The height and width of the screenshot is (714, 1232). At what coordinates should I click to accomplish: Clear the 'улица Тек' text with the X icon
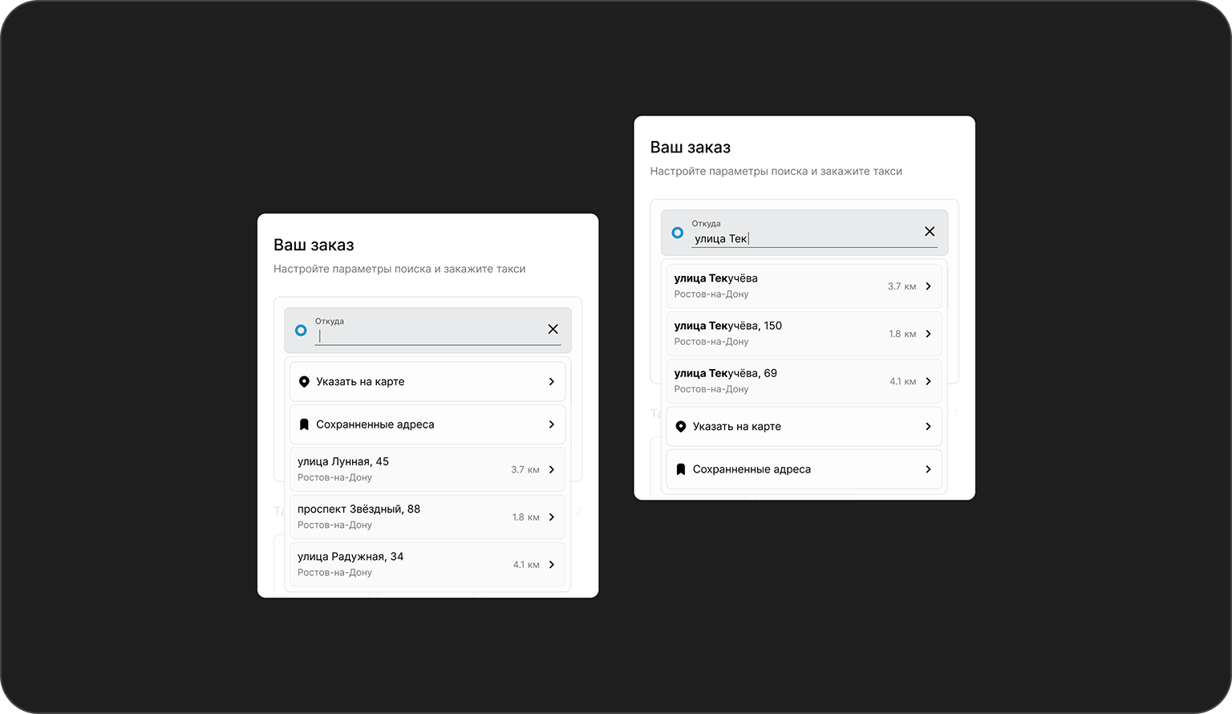tap(930, 231)
